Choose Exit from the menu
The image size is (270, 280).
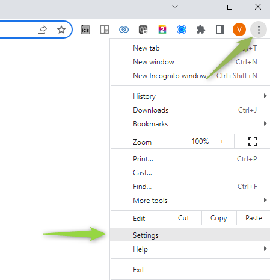coord(190,270)
